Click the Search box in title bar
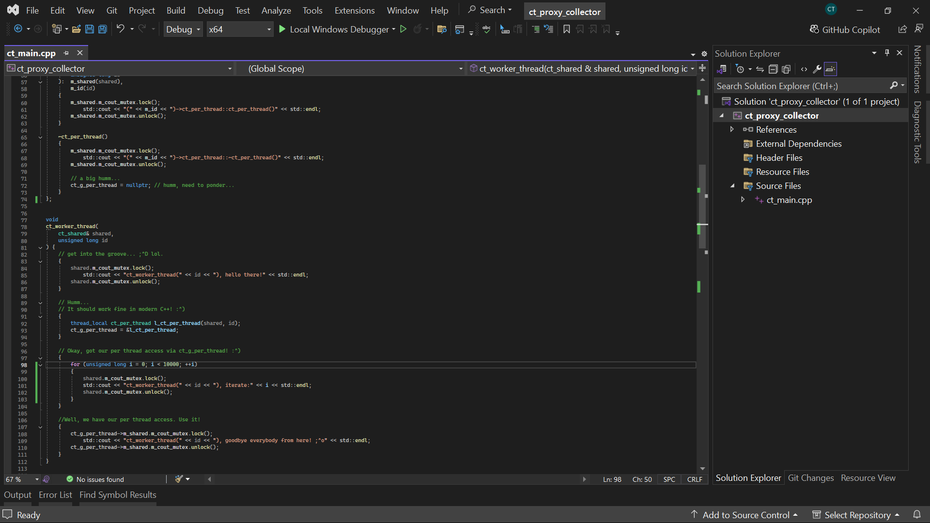930x523 pixels. [x=490, y=10]
